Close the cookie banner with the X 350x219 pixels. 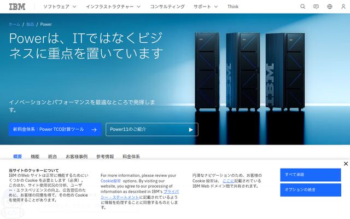346,164
